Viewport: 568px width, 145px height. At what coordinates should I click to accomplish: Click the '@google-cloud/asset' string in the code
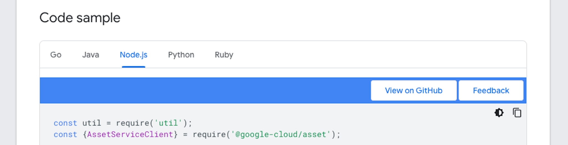(281, 134)
